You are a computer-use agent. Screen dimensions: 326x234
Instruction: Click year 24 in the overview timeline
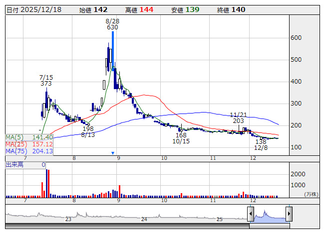tap(144, 219)
